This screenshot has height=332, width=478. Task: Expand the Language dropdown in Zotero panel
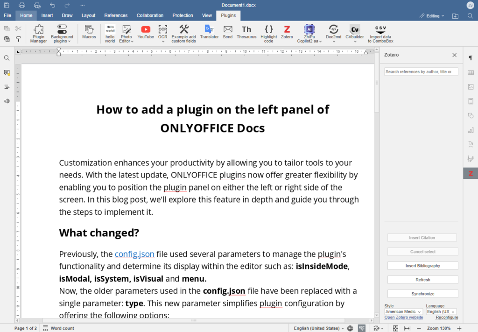pos(441,311)
